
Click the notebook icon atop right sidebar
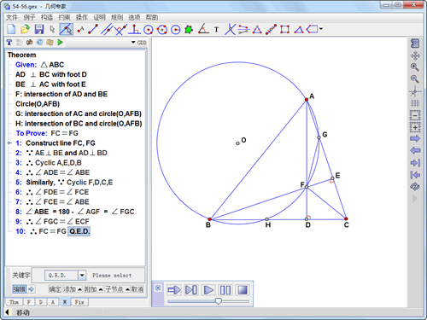point(415,44)
